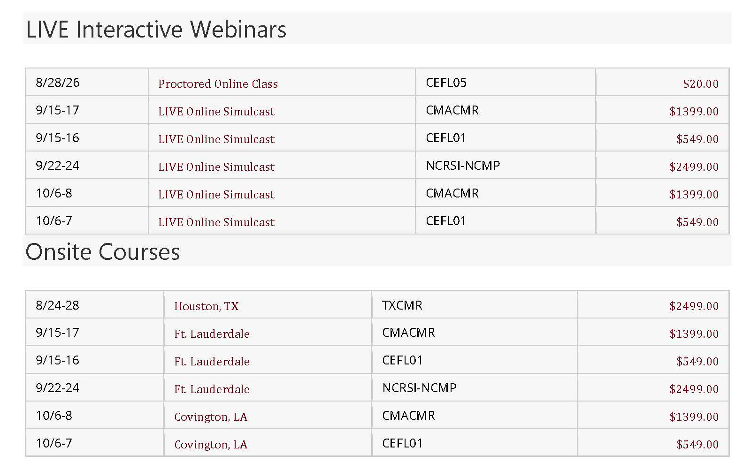Open the 9/15-17 LIVE Online Simulcast link
This screenshot has width=751, height=470.
(x=216, y=112)
